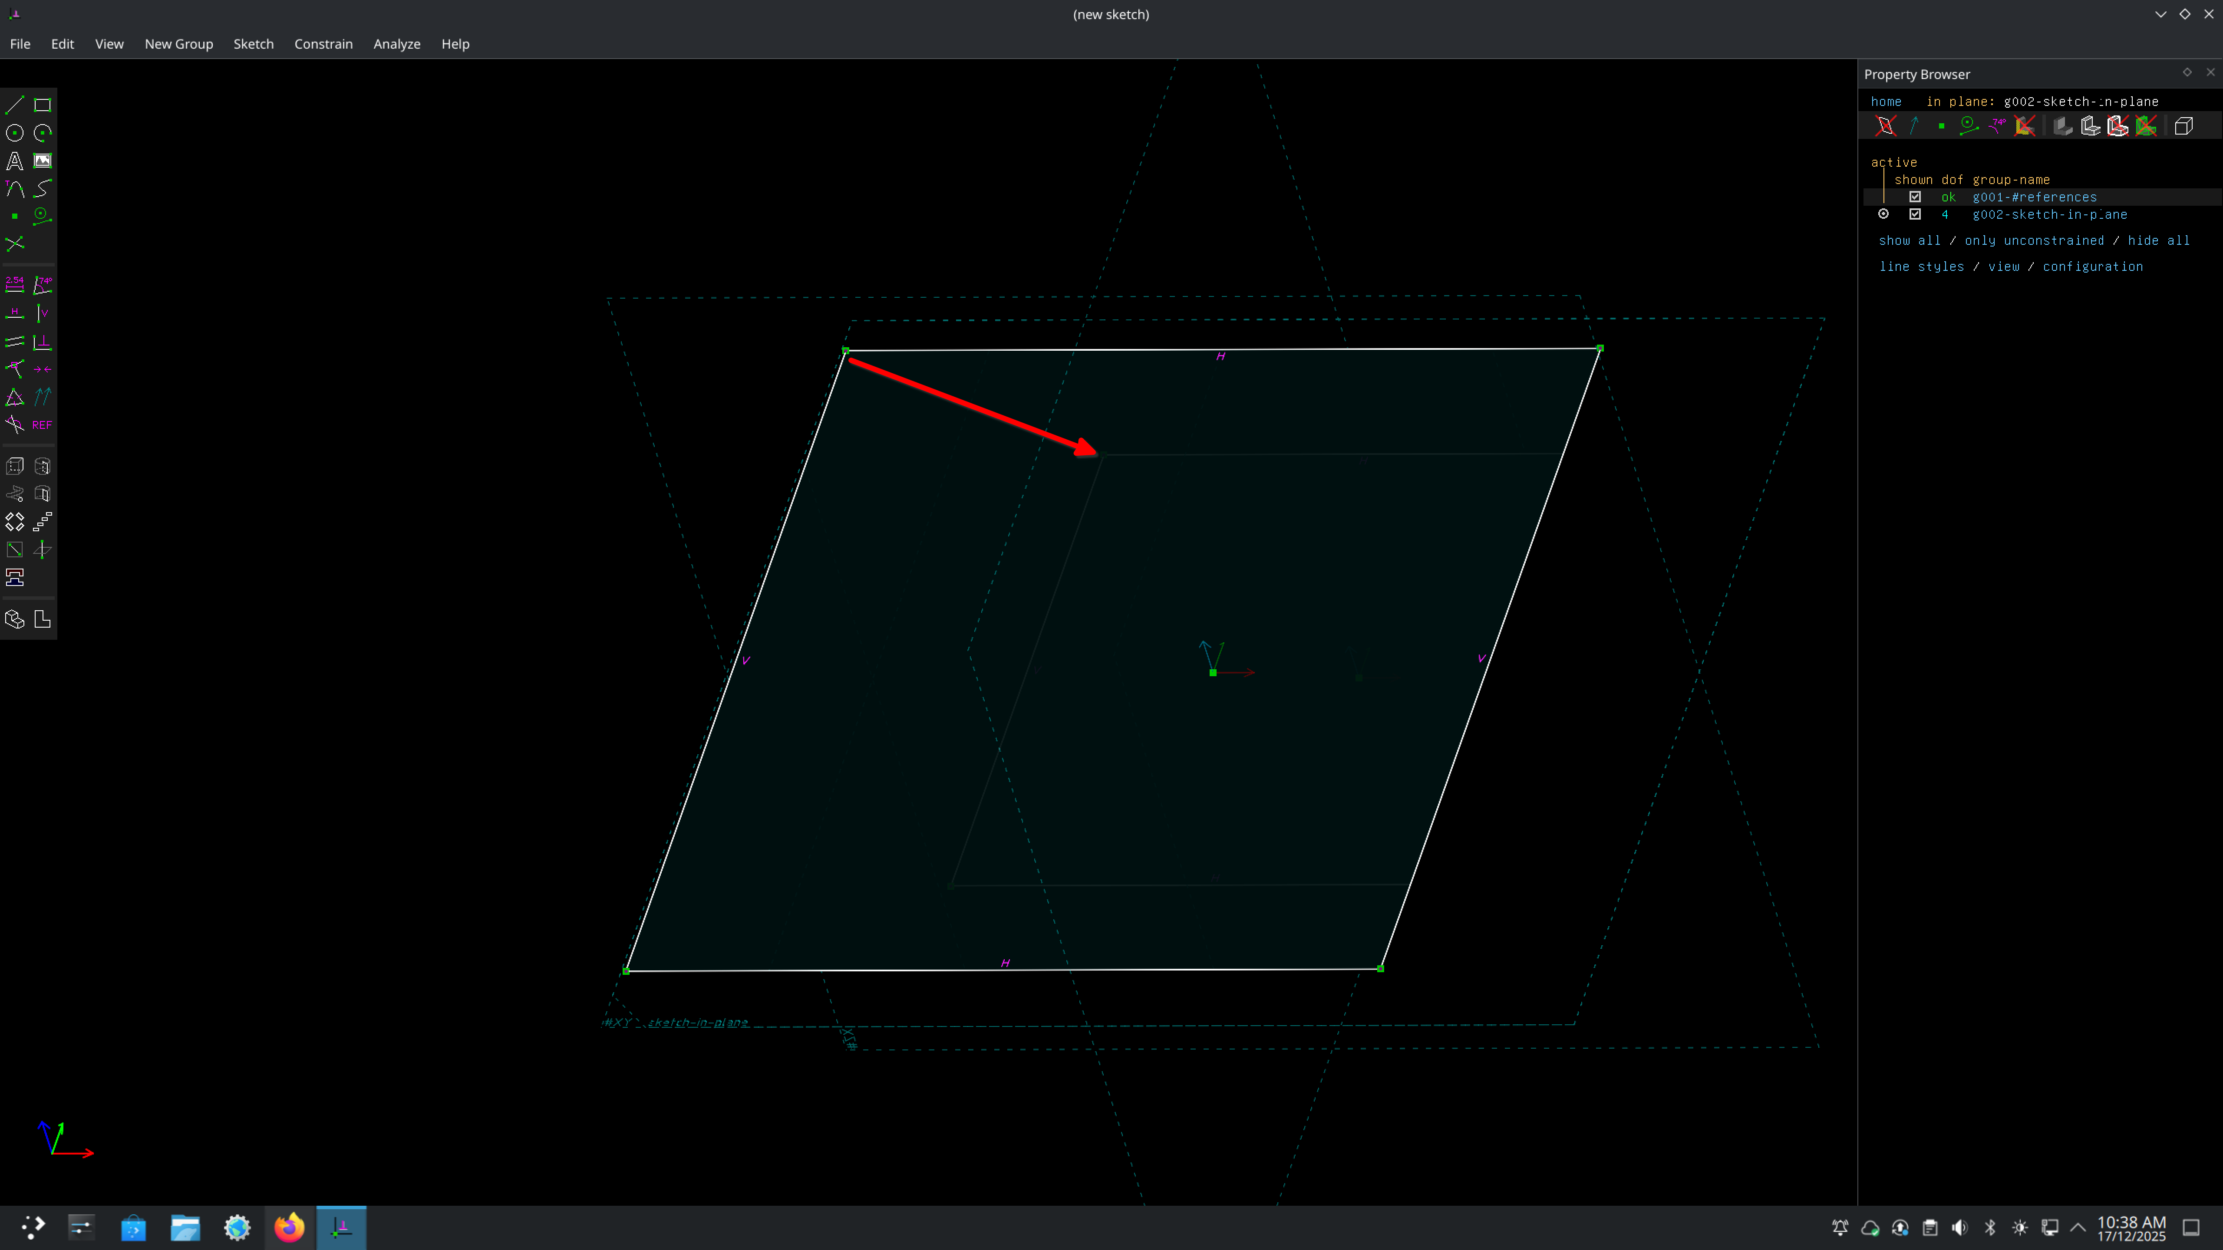Choose the text (A) sketch tool
Viewport: 2223px width, 1250px height.
point(15,161)
